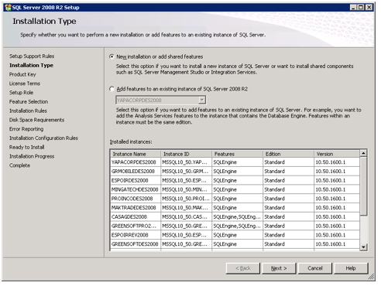Minimize the SQL Server 2008 R2 Setup window

[x=353, y=7]
